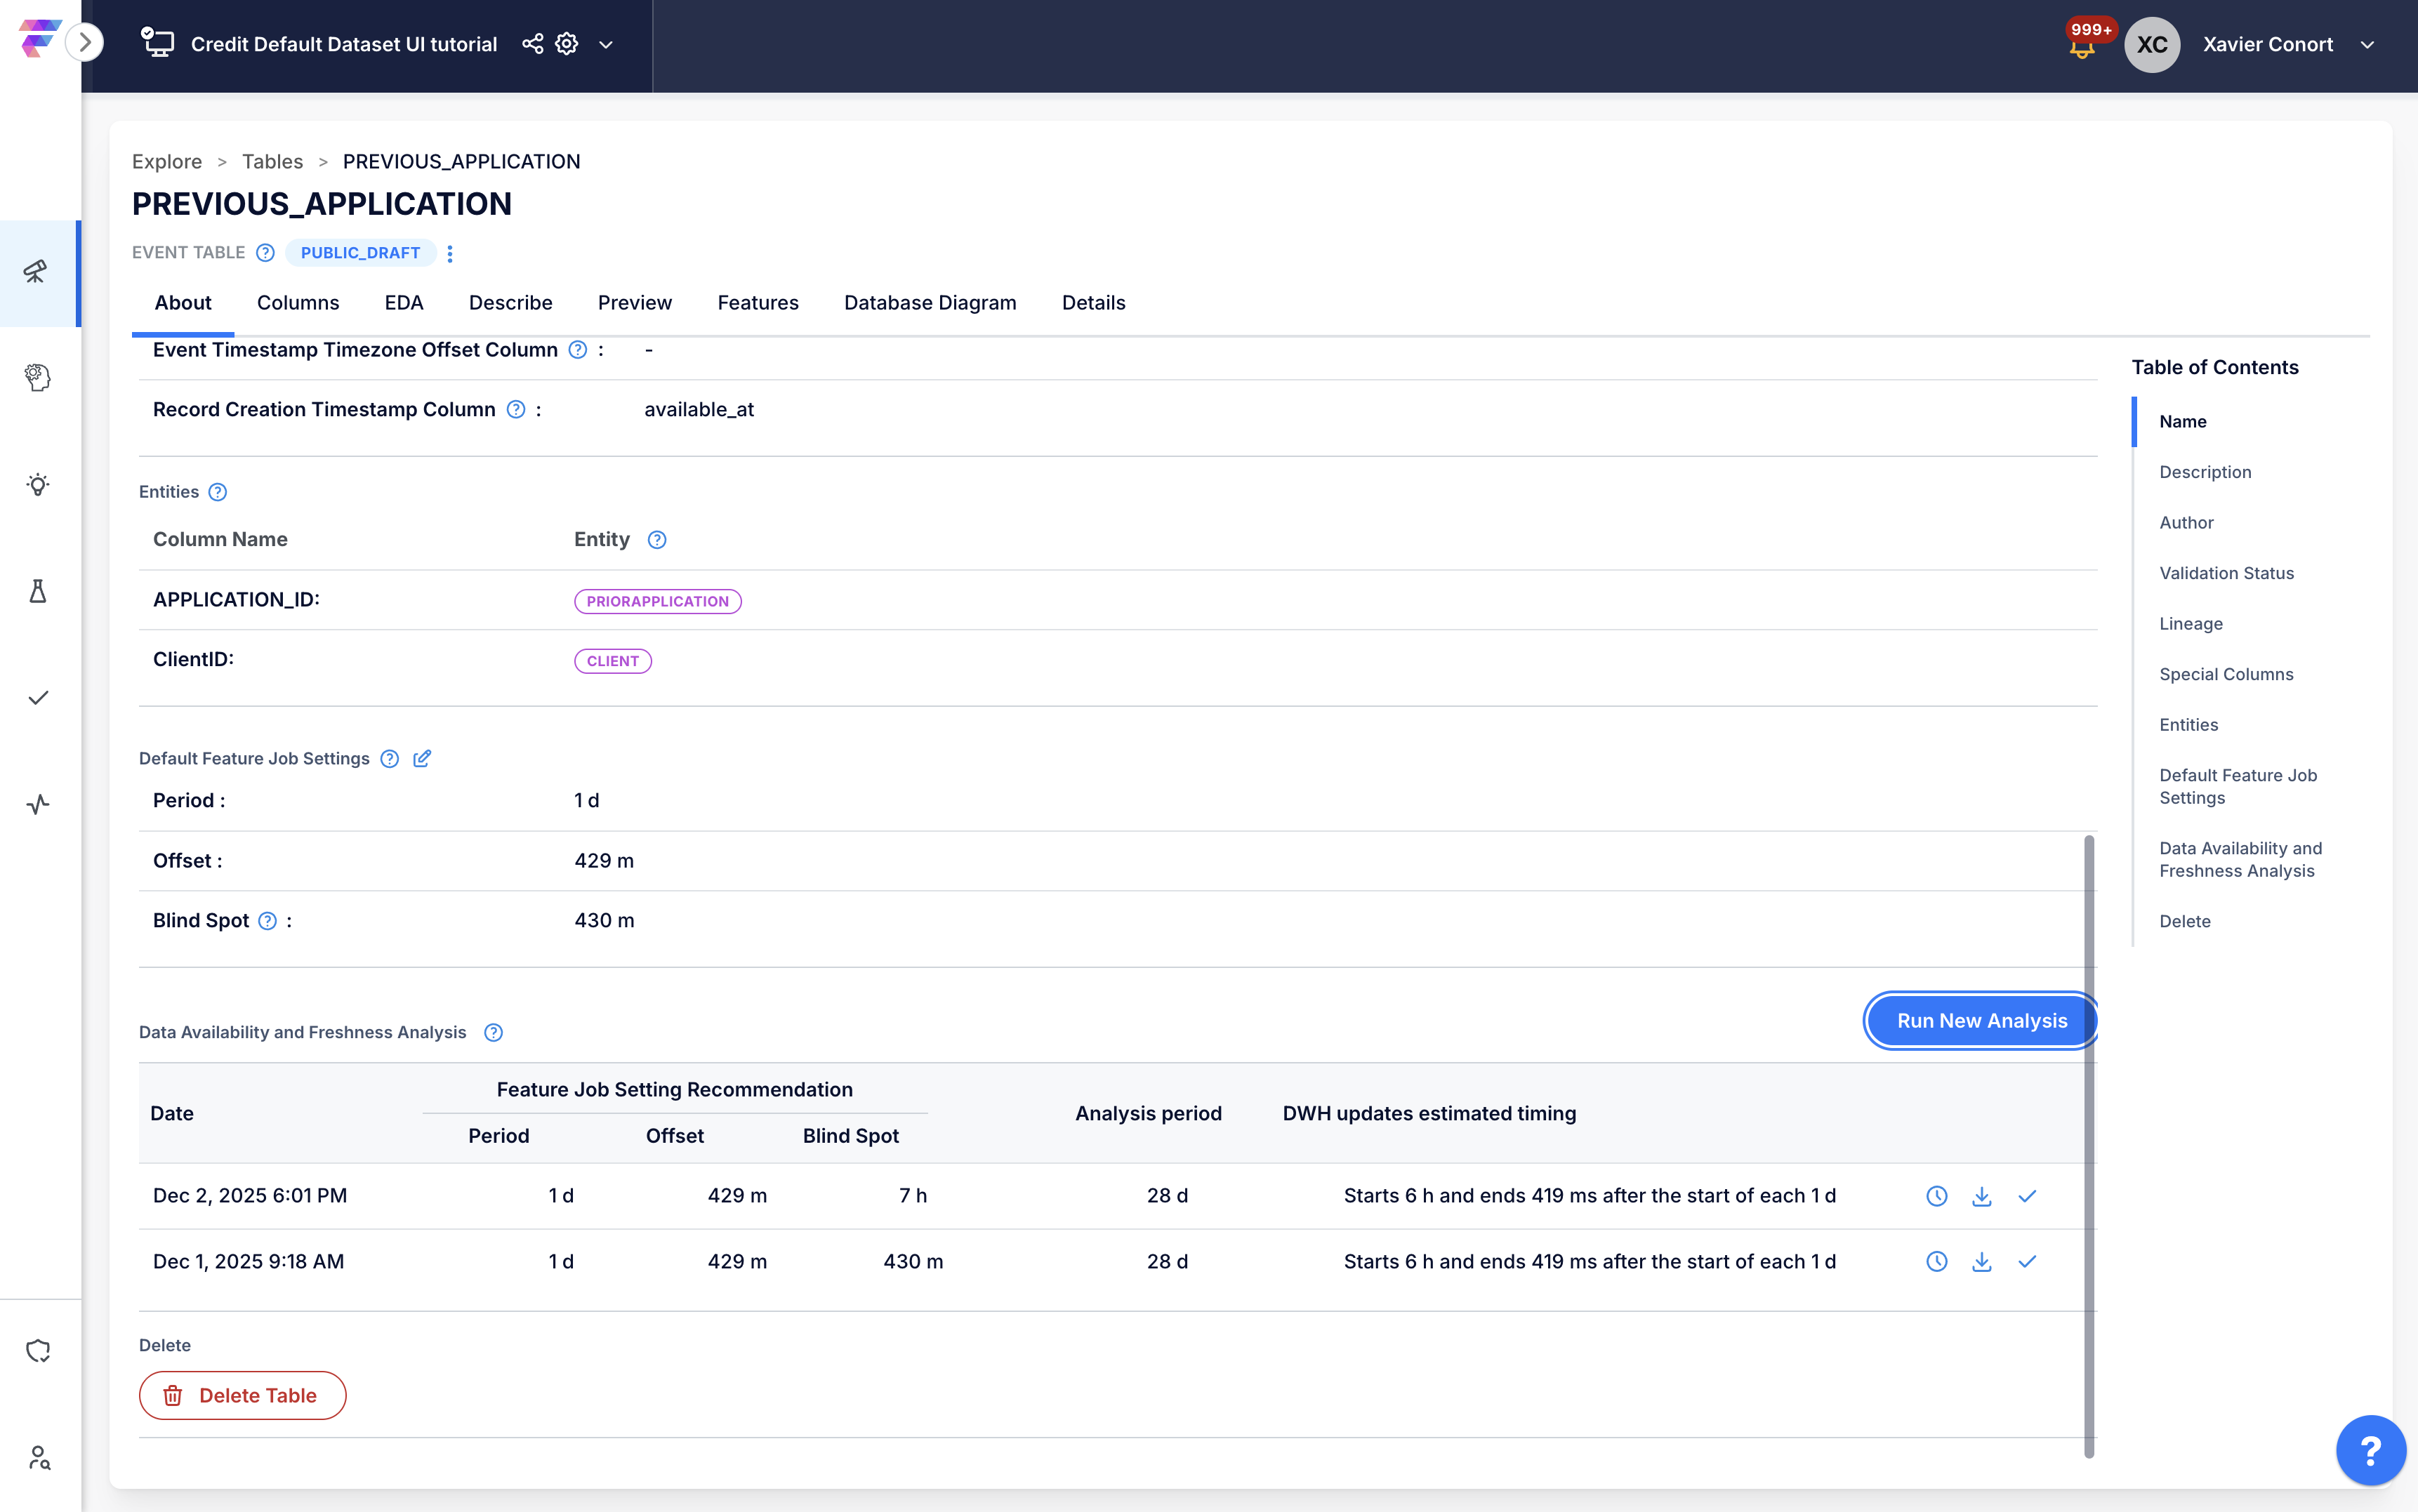The width and height of the screenshot is (2418, 1512).
Task: Expand the left sidebar with arrow button
Action: click(85, 42)
